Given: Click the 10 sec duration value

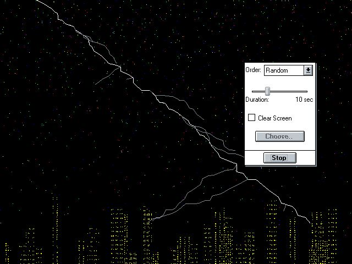Looking at the screenshot, I should (304, 100).
